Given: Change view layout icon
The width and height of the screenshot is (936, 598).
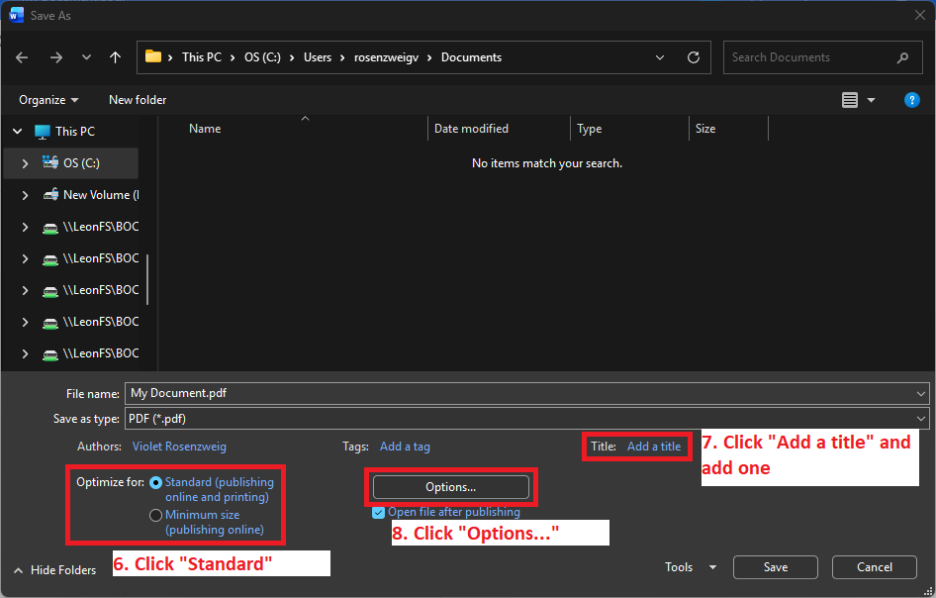Looking at the screenshot, I should point(850,100).
